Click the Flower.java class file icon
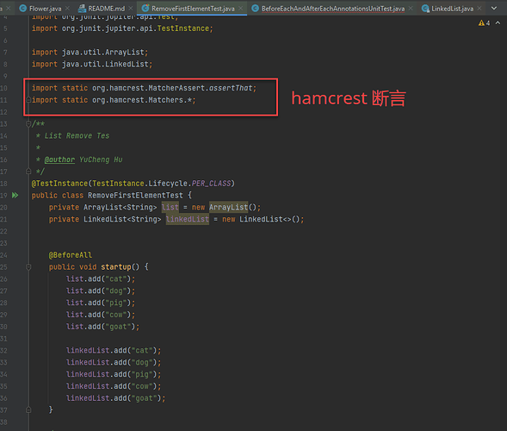Viewport: 507px width, 431px height. click(23, 9)
